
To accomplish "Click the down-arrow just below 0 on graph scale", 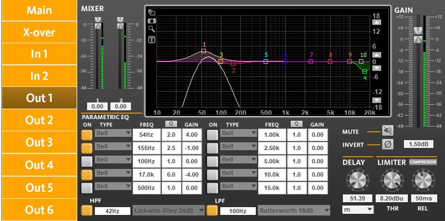I will click(377, 68).
